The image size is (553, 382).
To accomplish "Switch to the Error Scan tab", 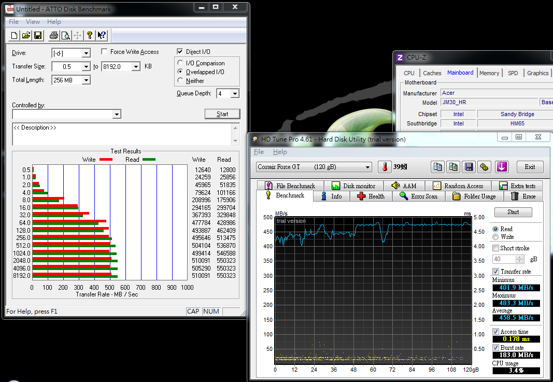I will coord(419,196).
